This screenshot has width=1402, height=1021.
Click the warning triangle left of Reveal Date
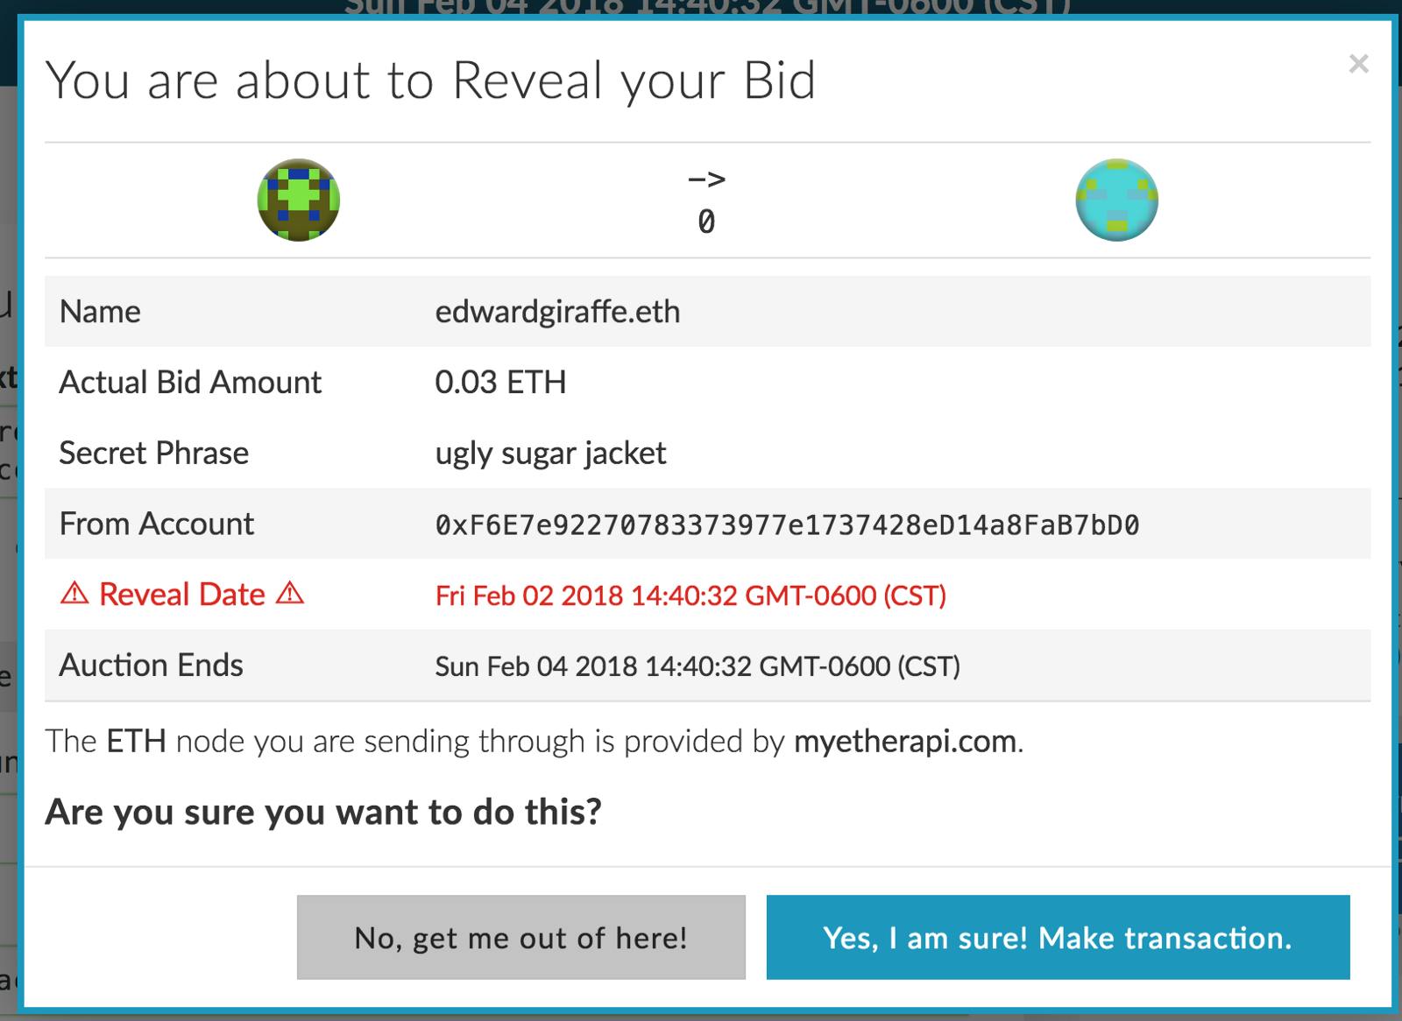click(x=74, y=595)
